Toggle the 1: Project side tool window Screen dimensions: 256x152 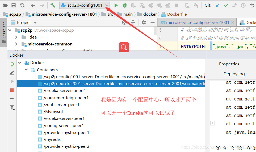[4, 32]
